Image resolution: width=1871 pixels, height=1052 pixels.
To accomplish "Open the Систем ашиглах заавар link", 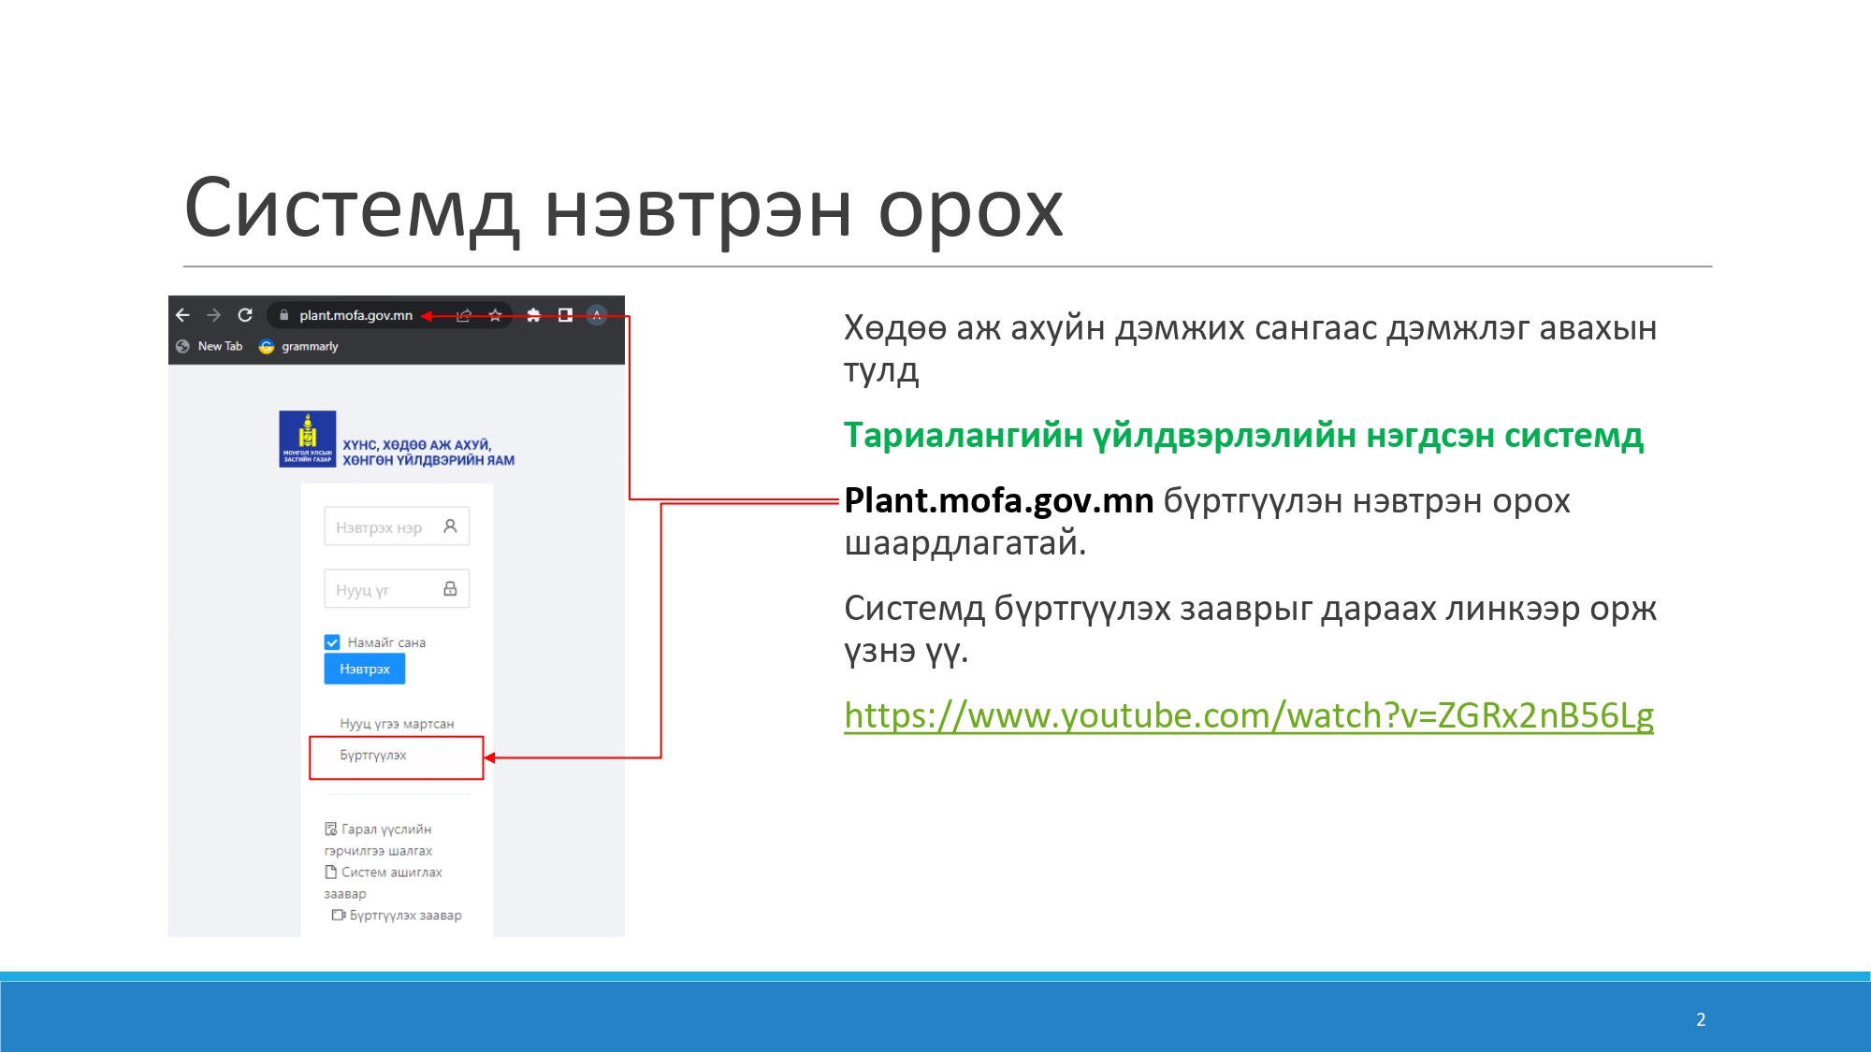I will point(390,872).
